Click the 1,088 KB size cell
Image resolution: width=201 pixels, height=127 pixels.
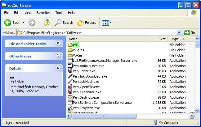[x=159, y=103]
